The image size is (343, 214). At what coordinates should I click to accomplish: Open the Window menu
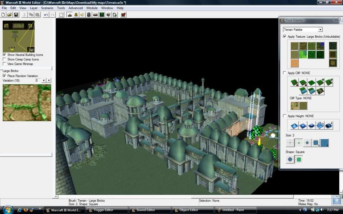click(x=107, y=8)
